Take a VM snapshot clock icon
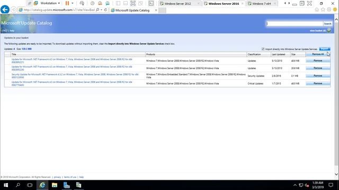This screenshot has height=190, width=339. (93, 3)
